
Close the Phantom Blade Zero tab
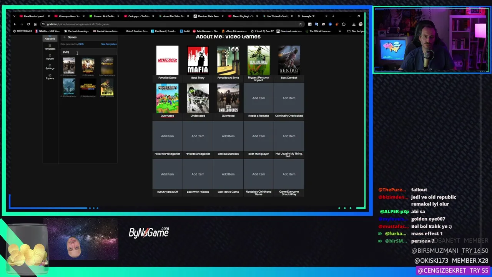click(x=223, y=16)
